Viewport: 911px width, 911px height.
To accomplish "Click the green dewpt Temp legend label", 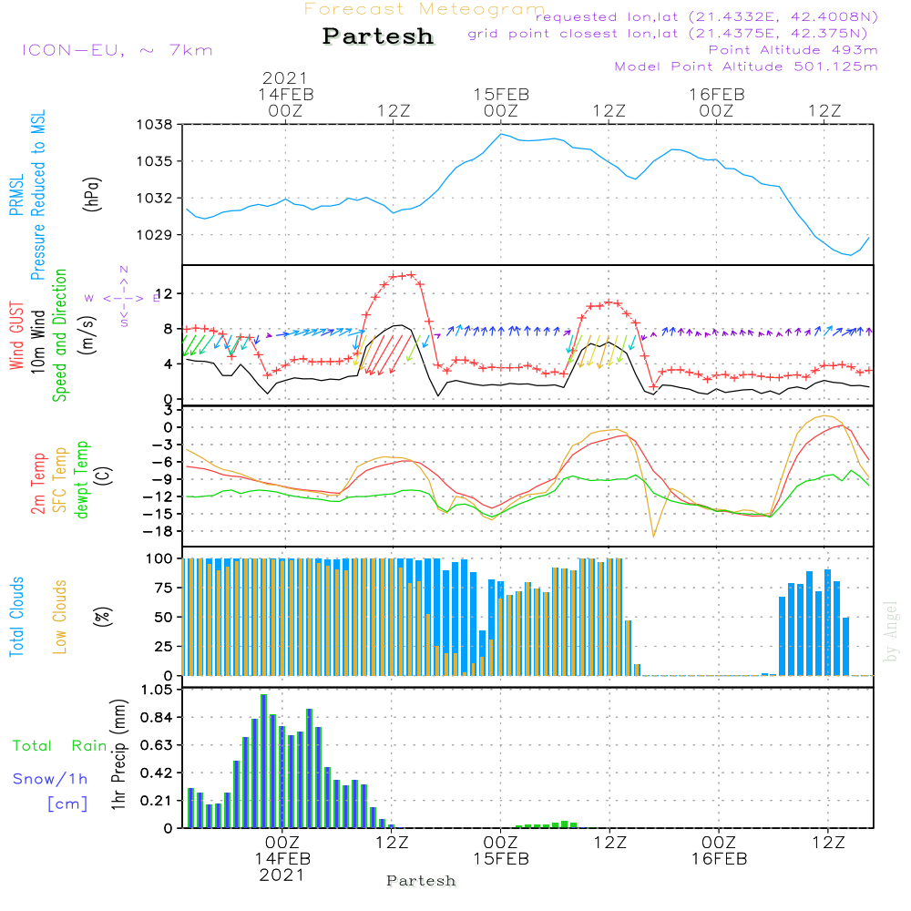I will point(82,479).
